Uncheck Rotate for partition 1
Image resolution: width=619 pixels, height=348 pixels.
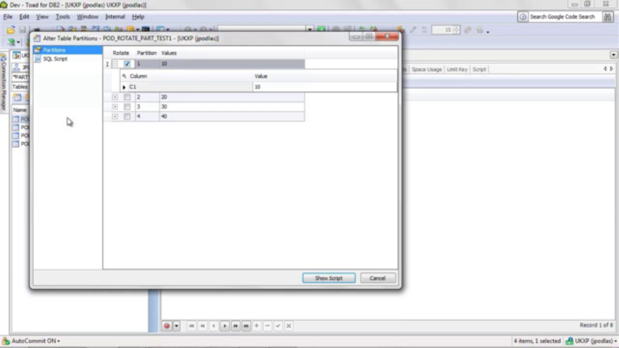coord(127,64)
